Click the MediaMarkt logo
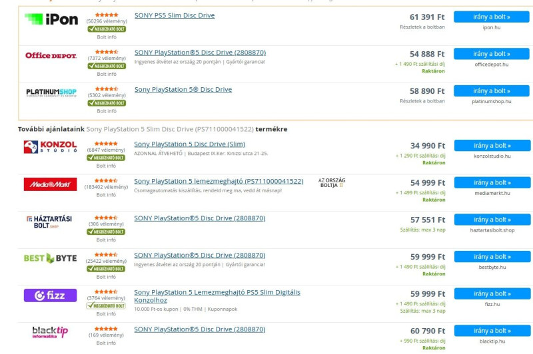This screenshot has height=354, width=533. pos(51,184)
